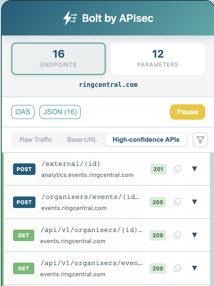Click the ringcentral.com domain label
This screenshot has height=286, width=214.
click(108, 84)
